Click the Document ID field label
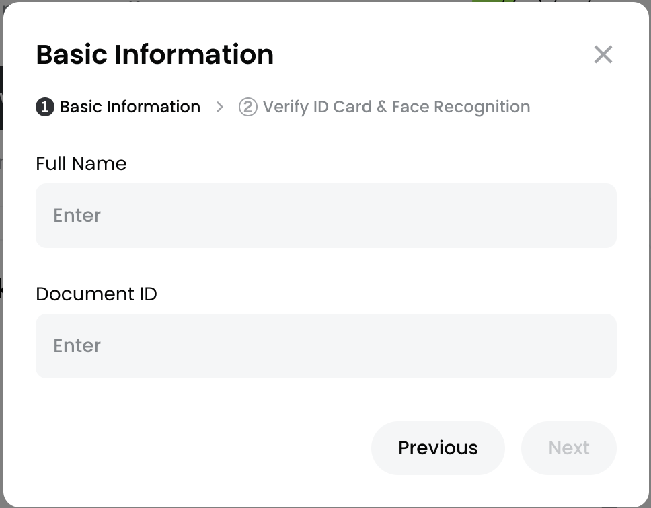Image resolution: width=651 pixels, height=508 pixels. coord(96,294)
